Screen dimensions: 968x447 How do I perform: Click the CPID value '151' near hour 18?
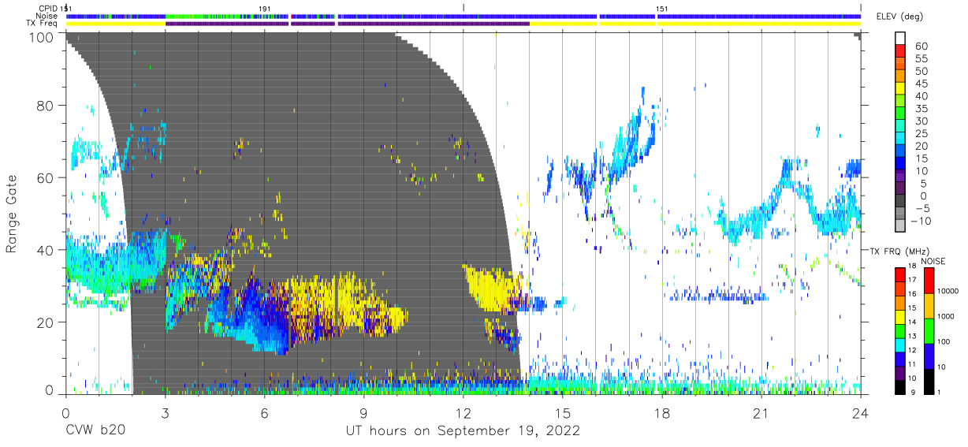(663, 9)
